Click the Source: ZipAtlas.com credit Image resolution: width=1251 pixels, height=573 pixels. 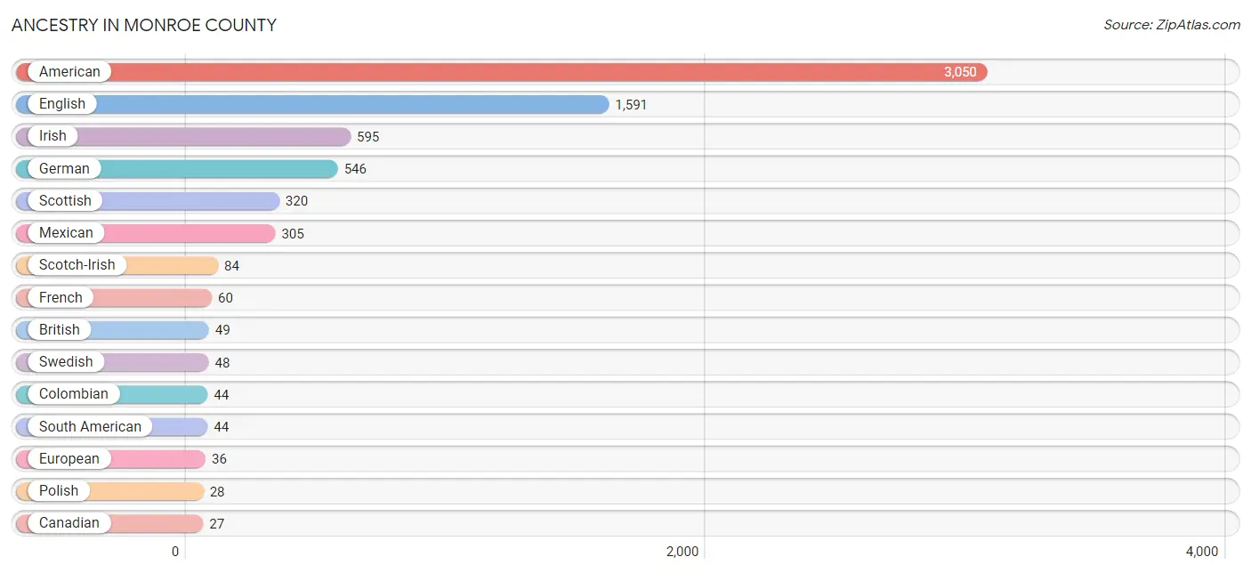coord(1172,25)
